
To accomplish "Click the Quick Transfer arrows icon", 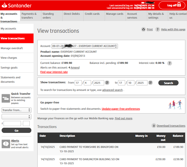I will point(6,99).
